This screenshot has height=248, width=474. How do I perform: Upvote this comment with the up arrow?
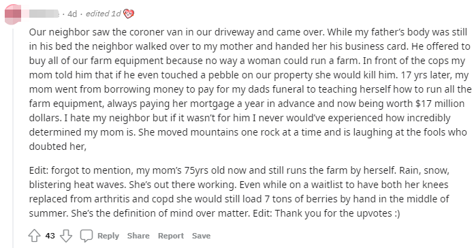(x=35, y=236)
